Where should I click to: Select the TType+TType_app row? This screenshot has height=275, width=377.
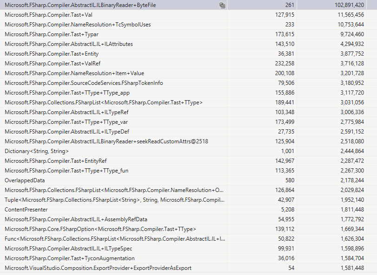(x=188, y=93)
